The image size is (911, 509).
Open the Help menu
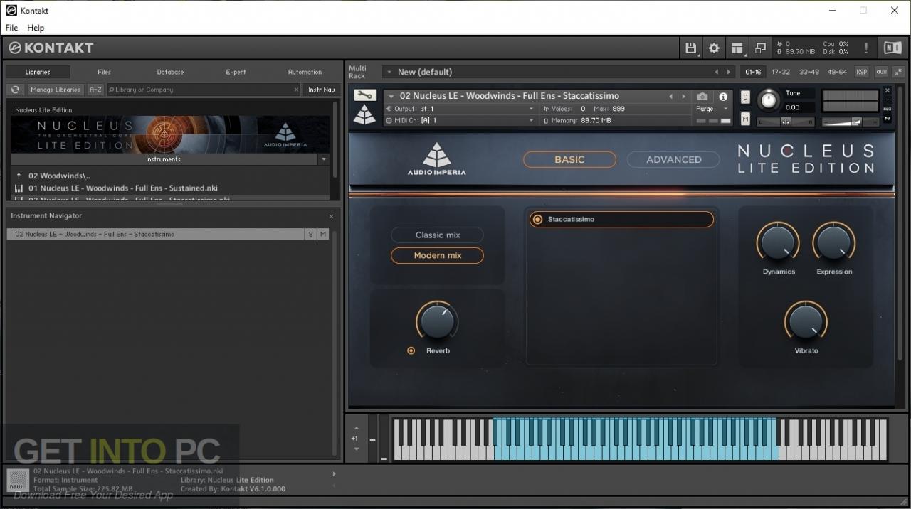(36, 28)
